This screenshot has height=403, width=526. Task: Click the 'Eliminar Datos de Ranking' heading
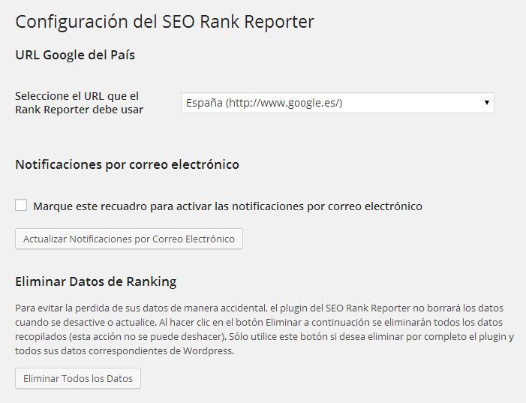pos(96,281)
